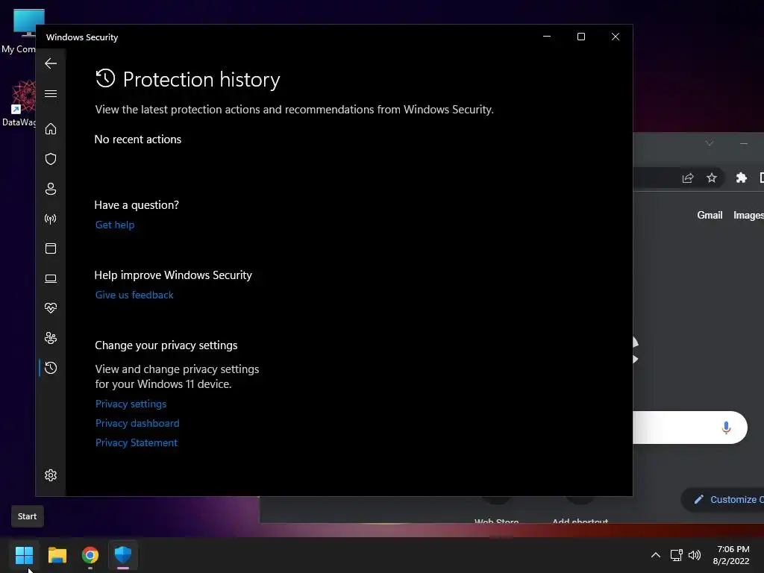Viewport: 764px width, 573px height.
Task: Open Family options icon
Action: pyautogui.click(x=51, y=338)
